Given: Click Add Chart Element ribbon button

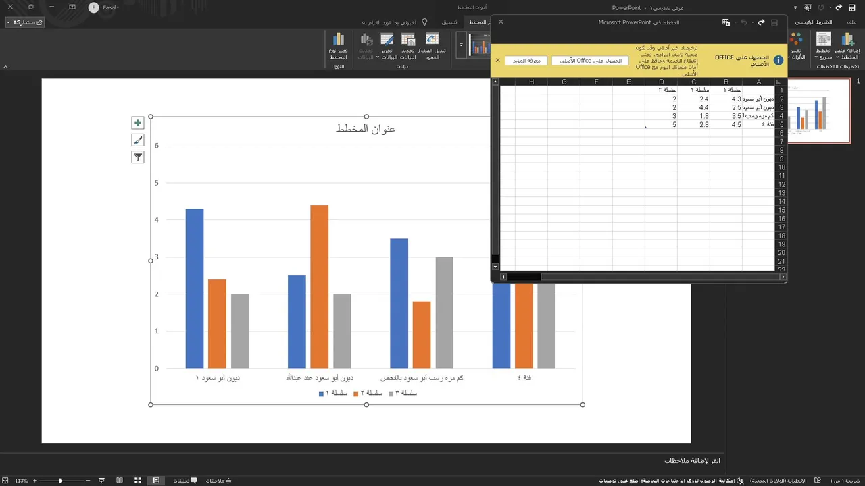Looking at the screenshot, I should [848, 47].
